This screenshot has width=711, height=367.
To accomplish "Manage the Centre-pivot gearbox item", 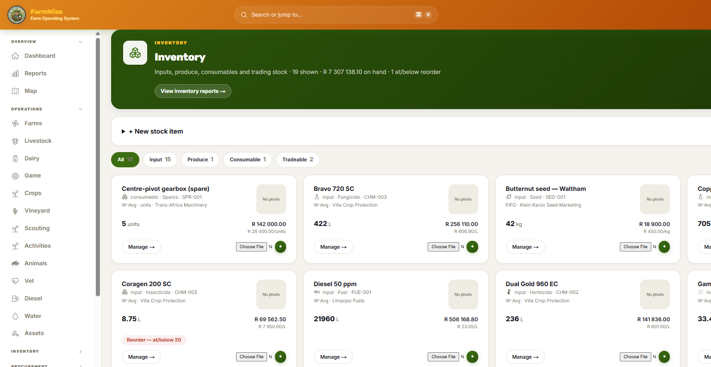I will click(141, 247).
